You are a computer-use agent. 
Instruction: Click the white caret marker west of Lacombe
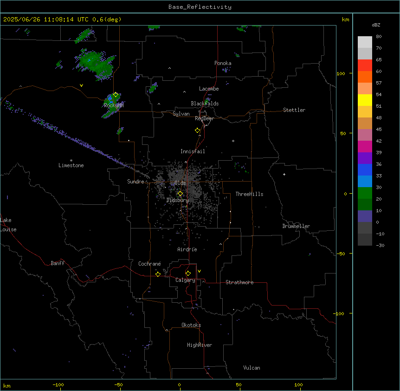184,91
